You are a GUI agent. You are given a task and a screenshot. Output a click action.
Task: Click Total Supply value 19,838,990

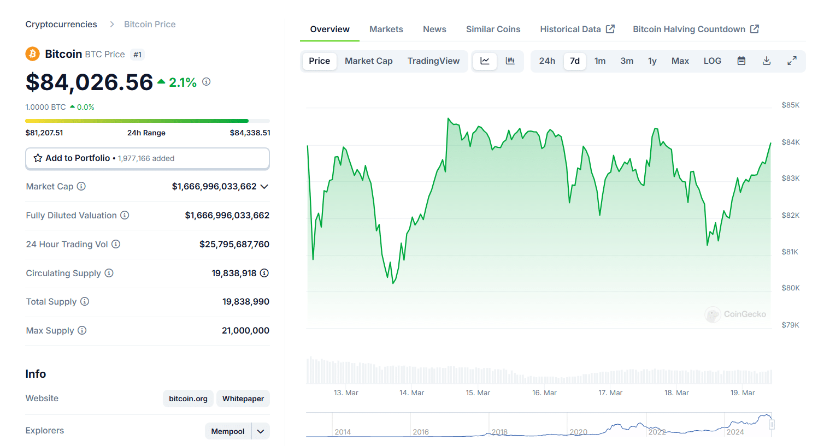246,301
